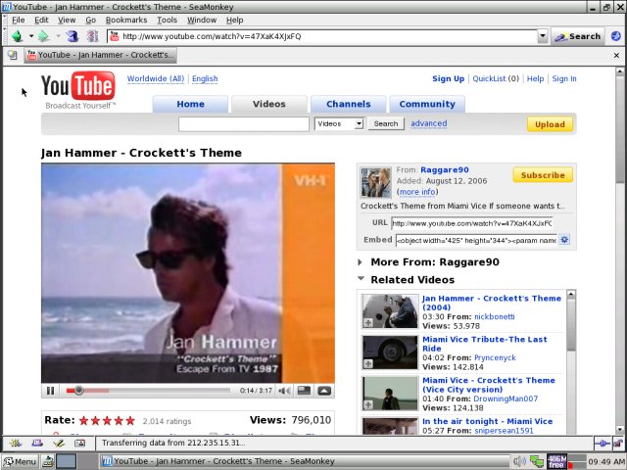Expand the (more info) link
The height and width of the screenshot is (470, 627).
click(417, 192)
